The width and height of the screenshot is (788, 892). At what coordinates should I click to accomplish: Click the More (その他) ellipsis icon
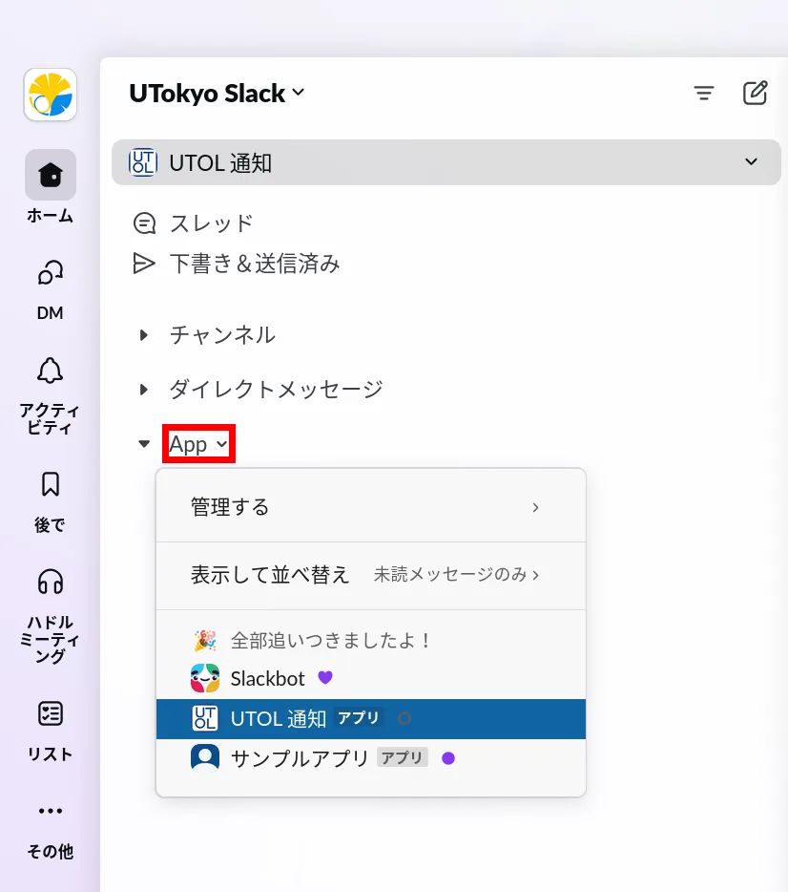pyautogui.click(x=51, y=811)
